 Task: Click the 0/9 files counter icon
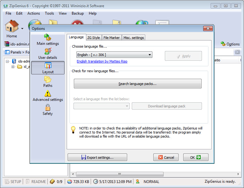point(52,181)
